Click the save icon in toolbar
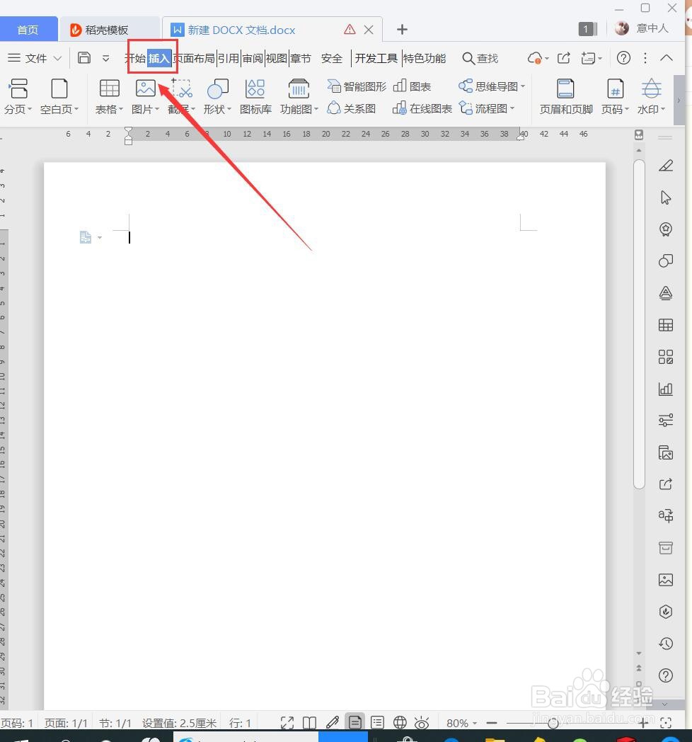The height and width of the screenshot is (742, 692). pyautogui.click(x=84, y=58)
